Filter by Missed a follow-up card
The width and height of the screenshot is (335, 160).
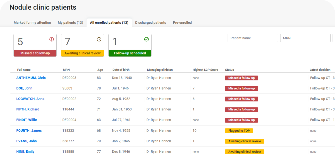pos(35,45)
